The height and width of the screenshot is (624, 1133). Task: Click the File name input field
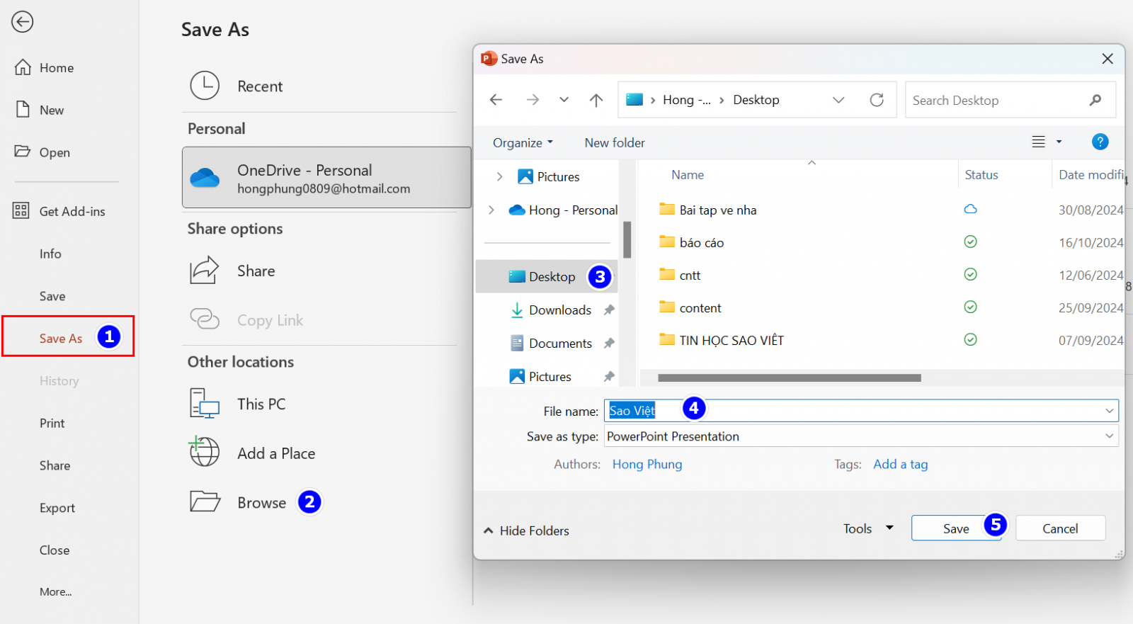(885, 411)
